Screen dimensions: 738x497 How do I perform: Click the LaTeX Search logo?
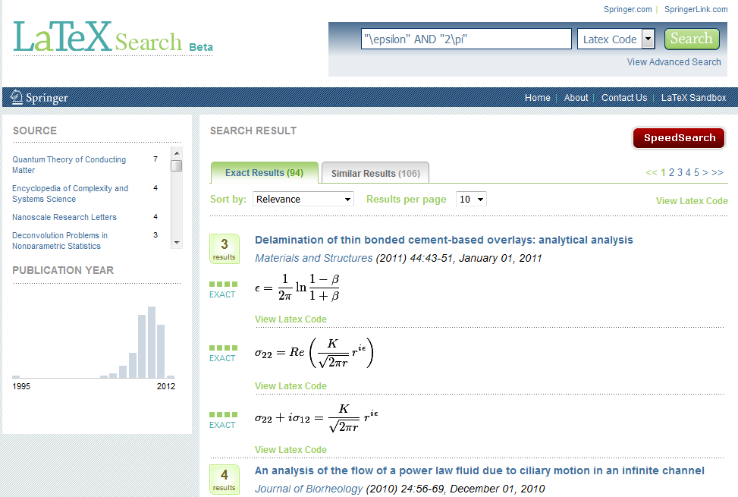click(x=113, y=36)
